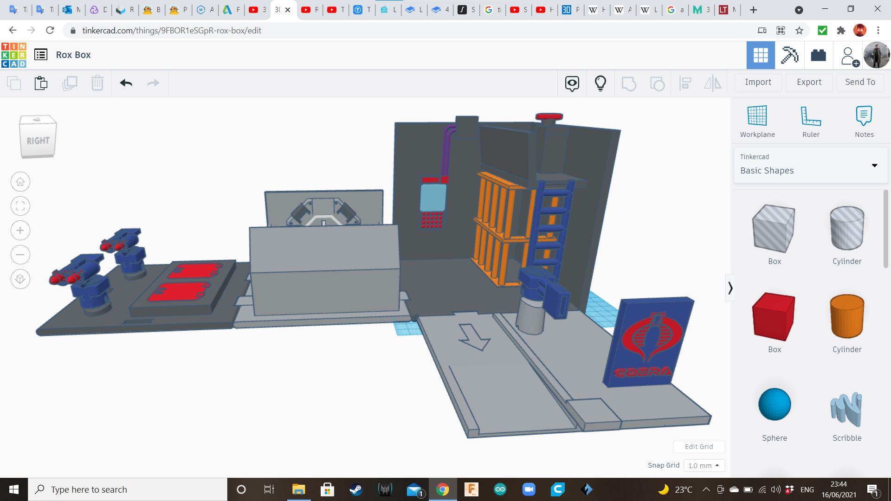
Task: Click the Undo arrow
Action: [x=126, y=83]
